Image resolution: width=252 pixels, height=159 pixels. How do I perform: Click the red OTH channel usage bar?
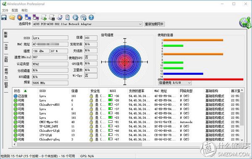coord(203,79)
